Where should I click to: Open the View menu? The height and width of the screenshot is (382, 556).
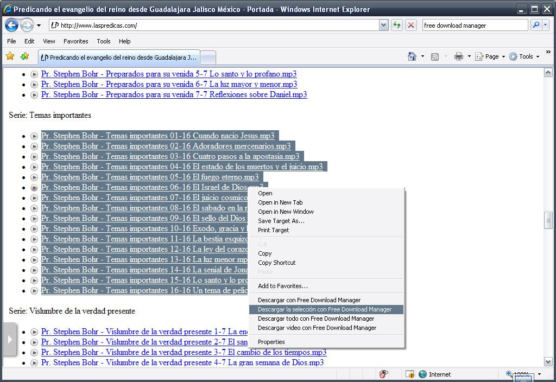pyautogui.click(x=49, y=41)
